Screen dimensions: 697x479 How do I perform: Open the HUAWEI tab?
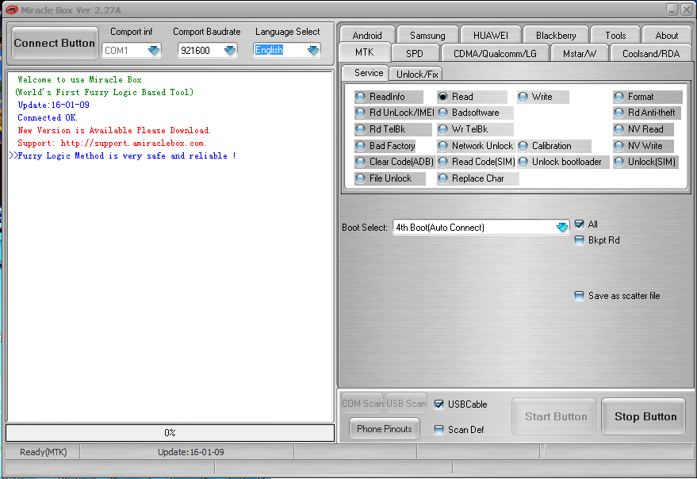pos(490,35)
